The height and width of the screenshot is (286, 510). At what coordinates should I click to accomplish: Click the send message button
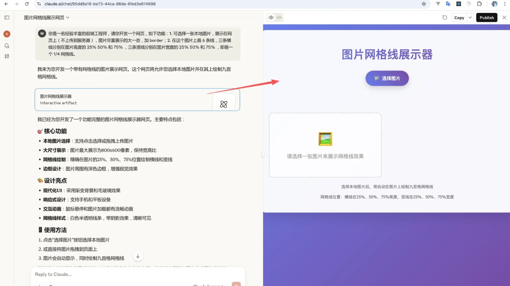[236, 284]
